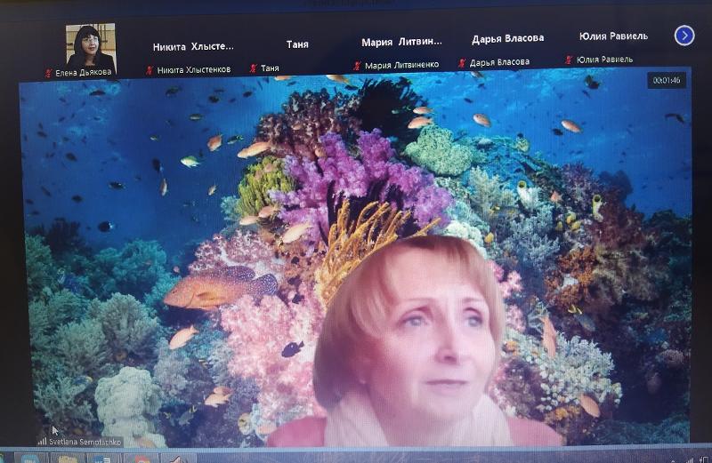Screen dimensions: 712x463
Task: Click muted mic icon next to Таня
Action: (x=253, y=68)
